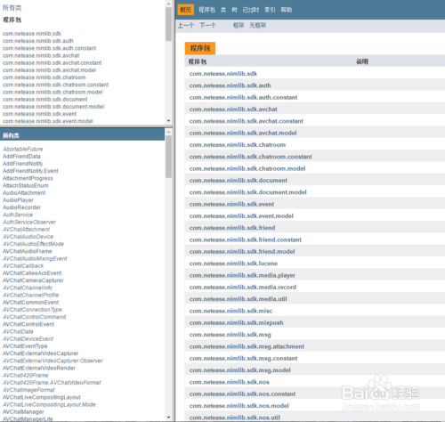Open the 概览 tab in navigation bar
445x422 pixels.
coord(186,10)
